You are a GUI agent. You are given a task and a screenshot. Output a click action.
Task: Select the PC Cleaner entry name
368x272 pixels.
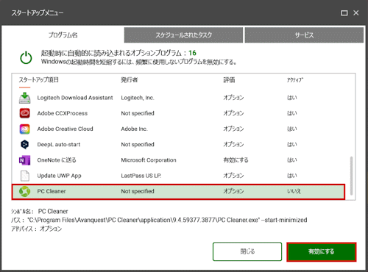(x=52, y=191)
